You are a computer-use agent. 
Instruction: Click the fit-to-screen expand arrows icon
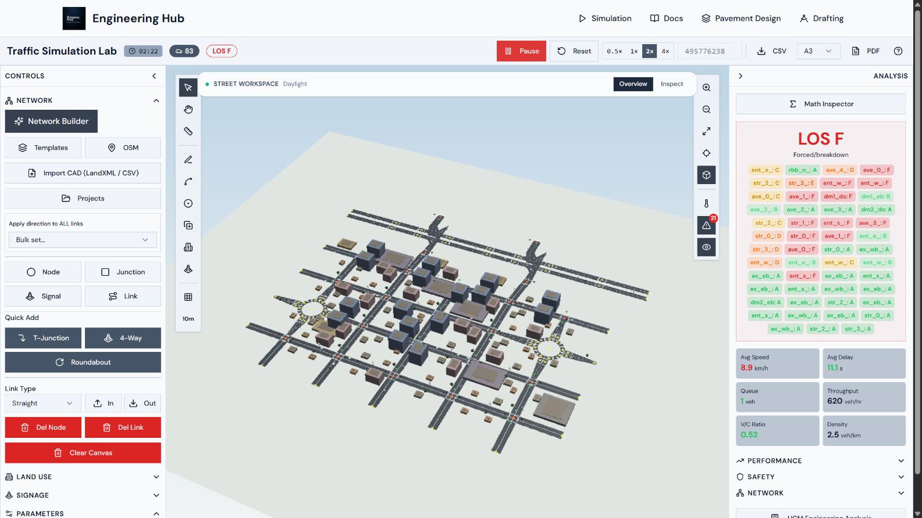[706, 131]
